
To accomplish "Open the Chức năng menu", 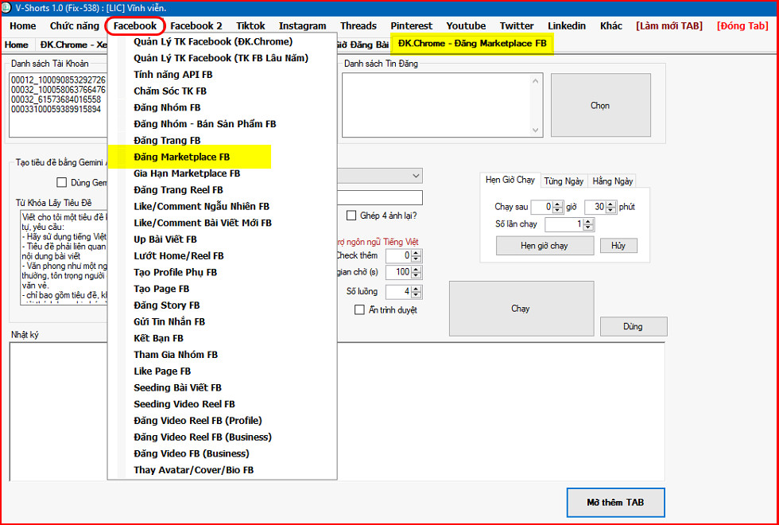I will 75,25.
